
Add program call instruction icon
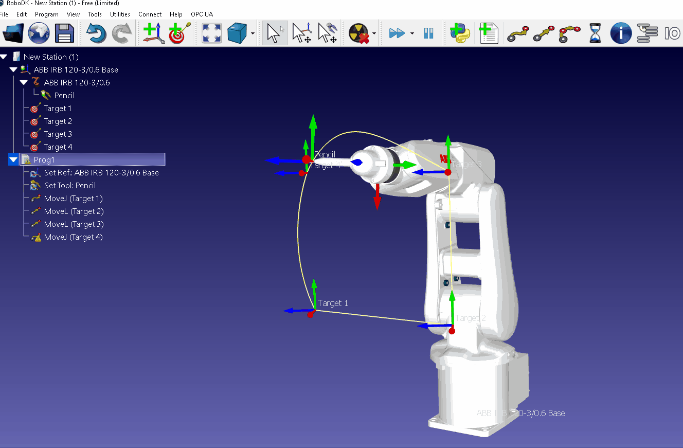(x=647, y=33)
